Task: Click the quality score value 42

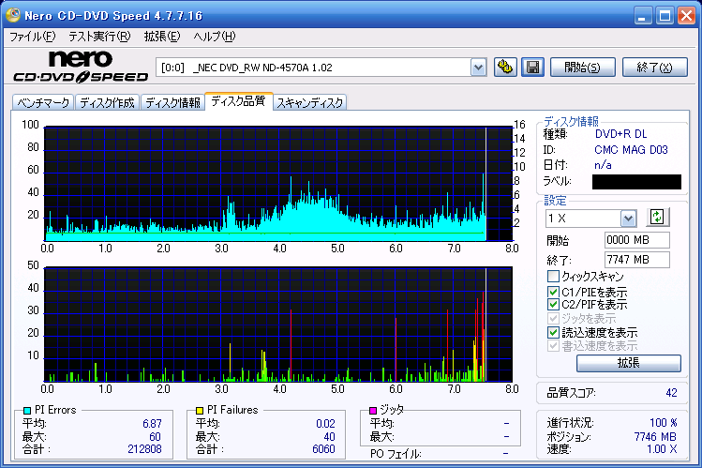Action: 671,393
